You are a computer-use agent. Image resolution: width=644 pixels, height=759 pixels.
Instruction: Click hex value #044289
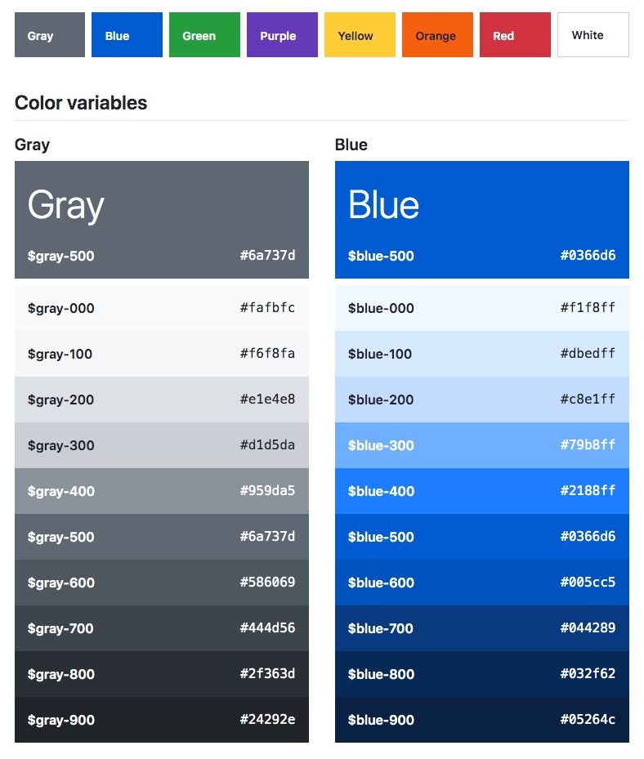tap(588, 627)
